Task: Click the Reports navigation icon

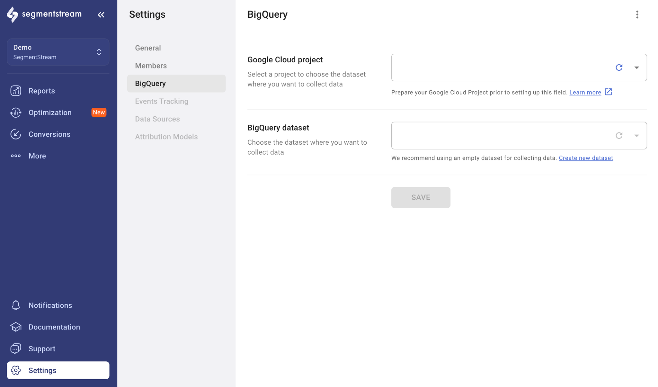Action: click(x=16, y=91)
